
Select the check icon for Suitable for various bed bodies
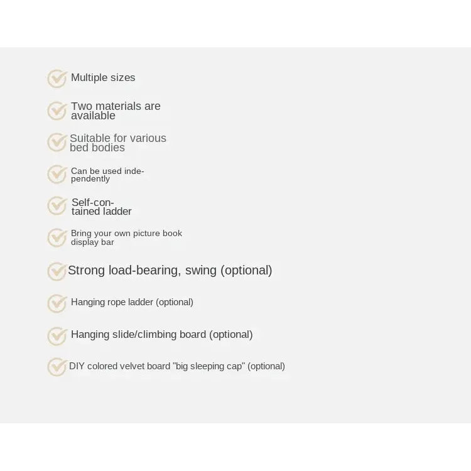point(57,143)
